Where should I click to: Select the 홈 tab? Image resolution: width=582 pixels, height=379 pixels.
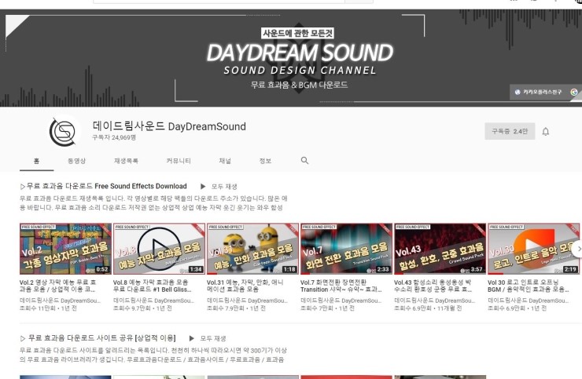pos(36,161)
